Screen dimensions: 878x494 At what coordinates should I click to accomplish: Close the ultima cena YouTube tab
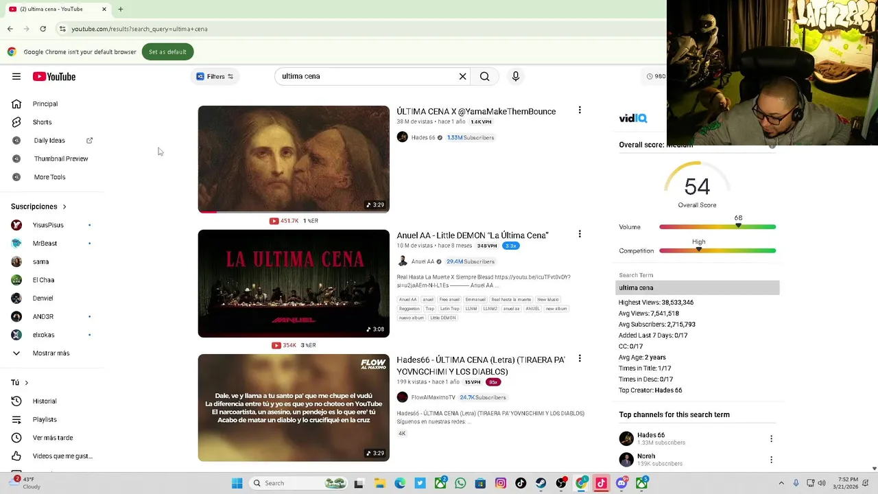click(x=104, y=9)
